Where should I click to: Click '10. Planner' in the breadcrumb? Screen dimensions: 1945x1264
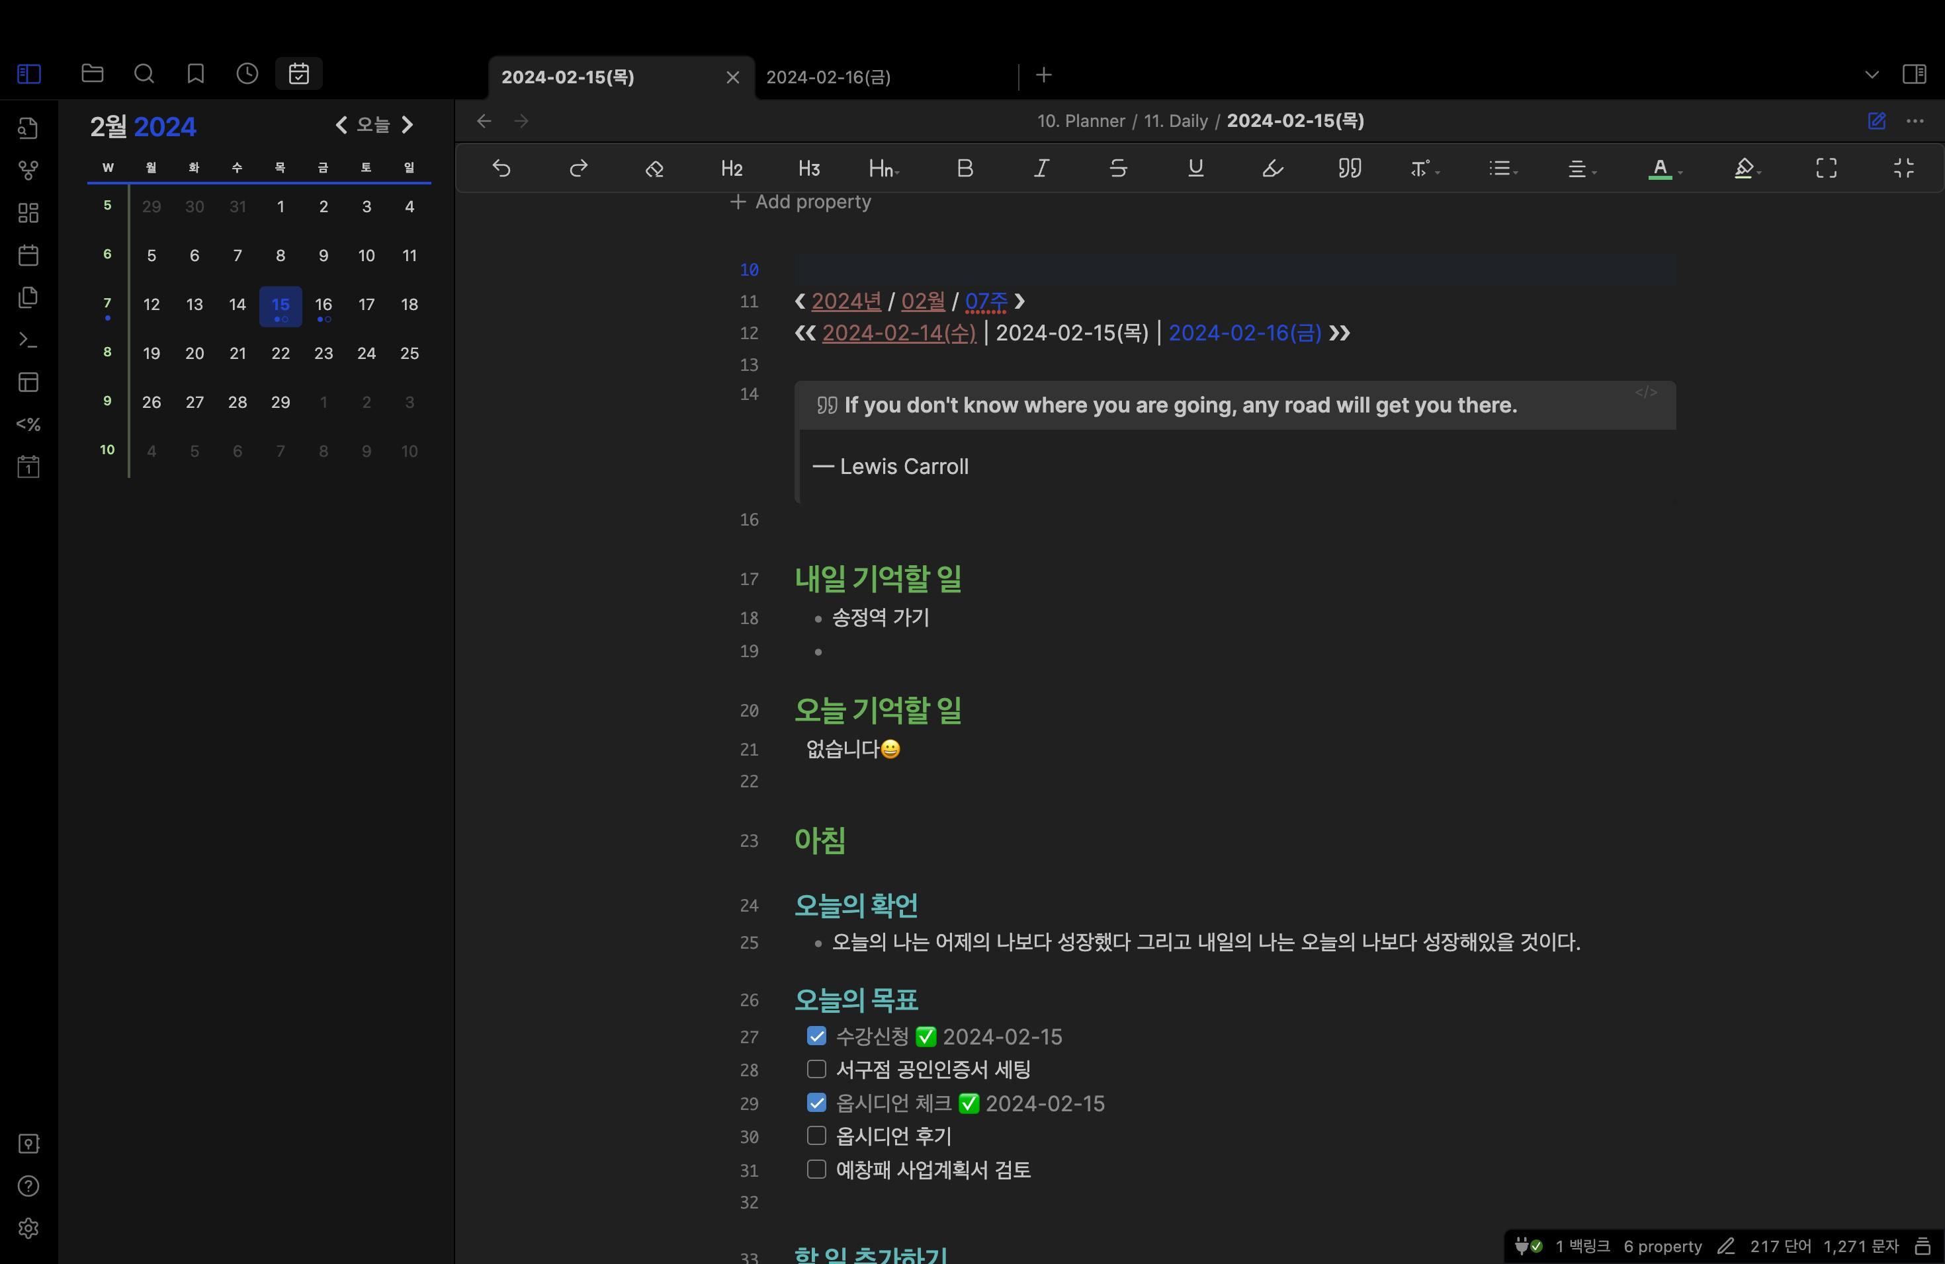(x=1080, y=121)
